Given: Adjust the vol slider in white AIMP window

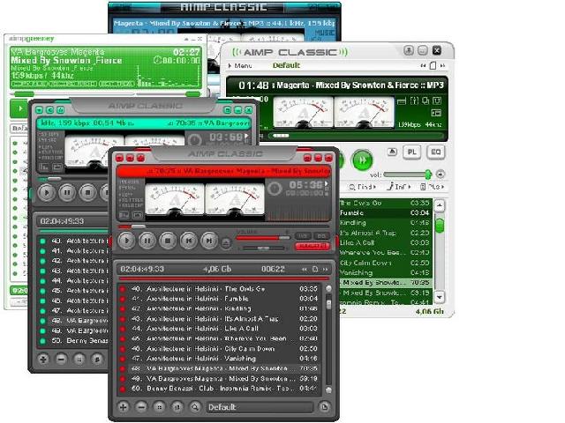Looking at the screenshot, I should (x=407, y=174).
